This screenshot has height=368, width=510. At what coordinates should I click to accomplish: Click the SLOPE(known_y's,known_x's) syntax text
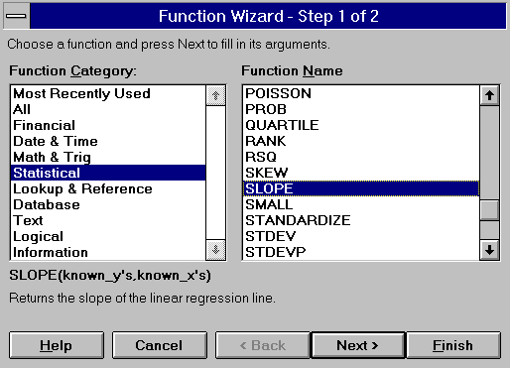click(110, 276)
